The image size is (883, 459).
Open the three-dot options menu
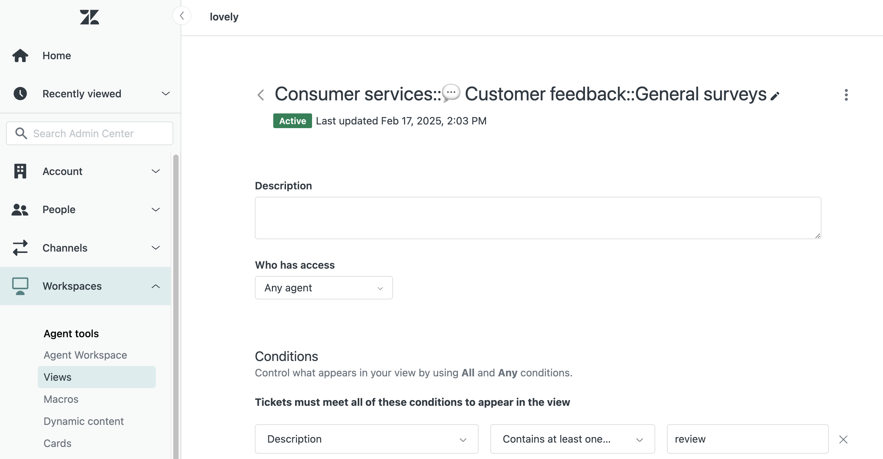pyautogui.click(x=846, y=95)
